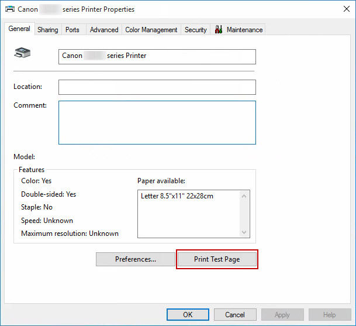Click the 'Double-sided: Yes' feature text

49,194
